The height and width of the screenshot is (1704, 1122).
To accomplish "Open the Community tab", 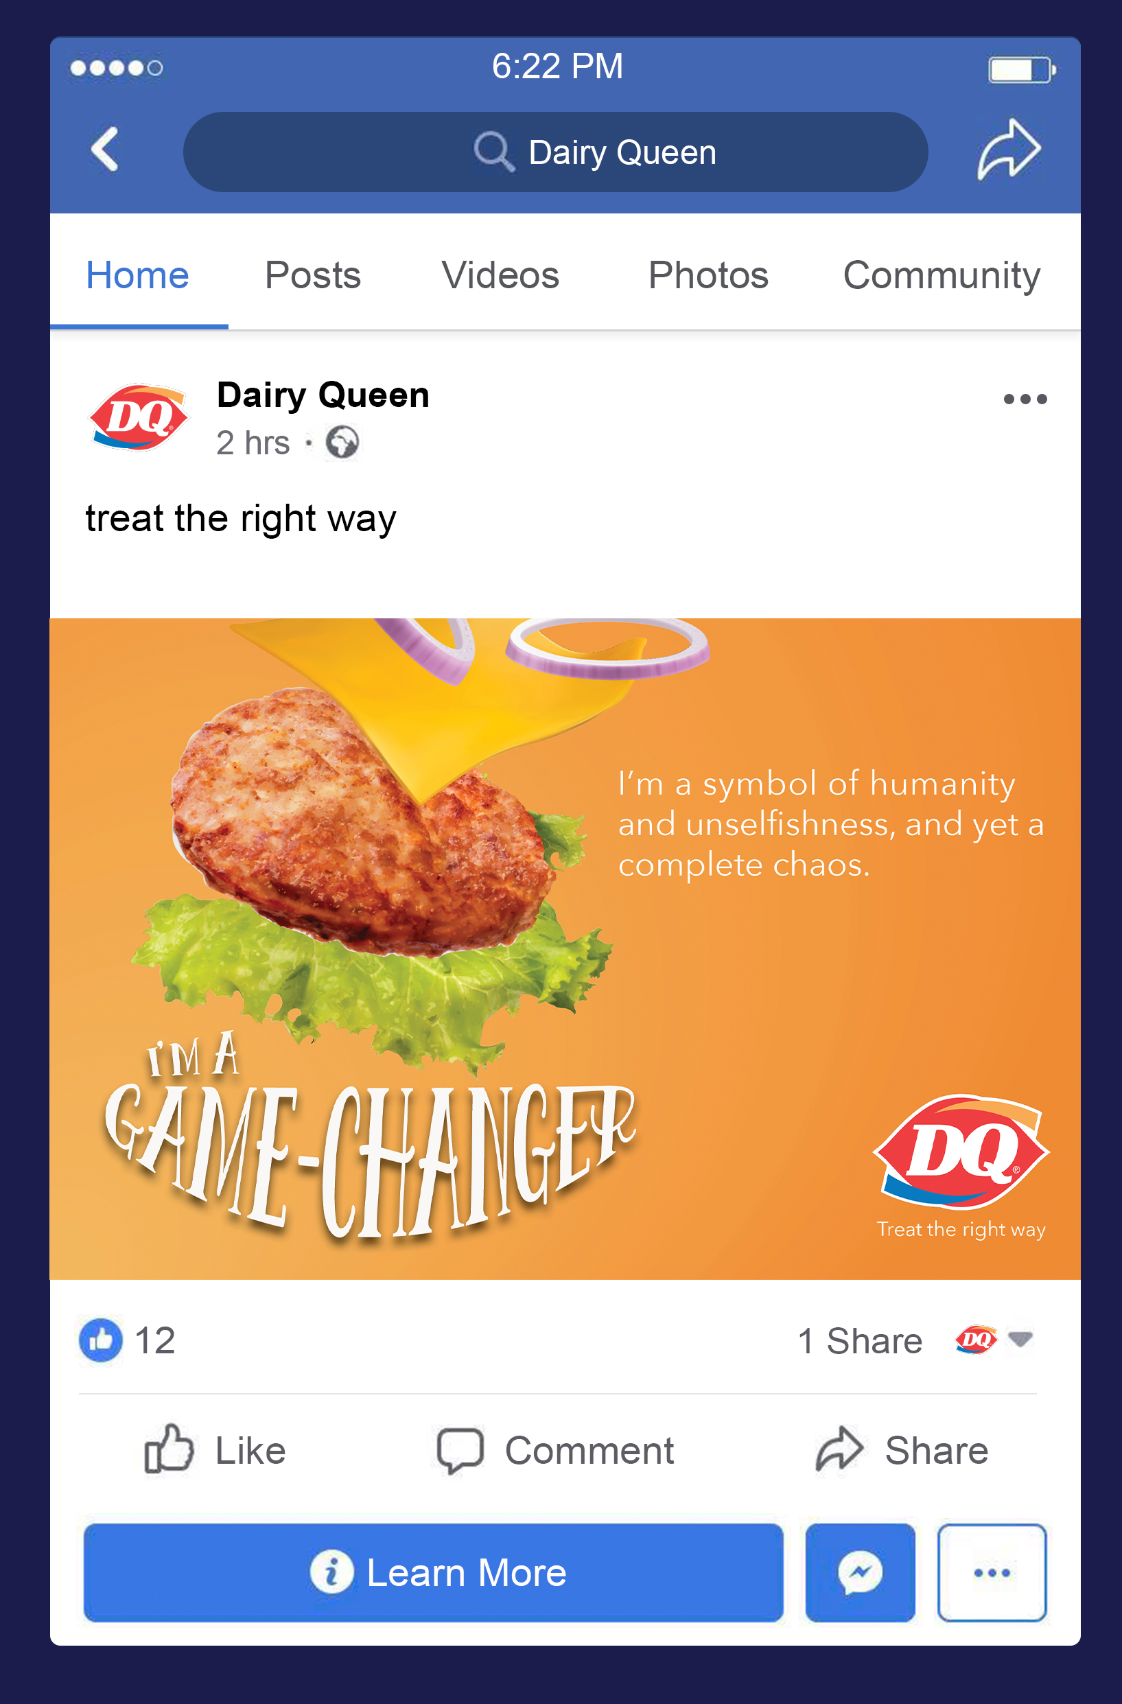I will (x=942, y=277).
